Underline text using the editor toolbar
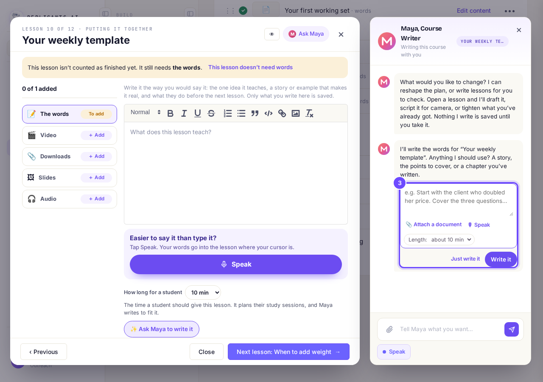This screenshot has width=543, height=382. tap(198, 113)
